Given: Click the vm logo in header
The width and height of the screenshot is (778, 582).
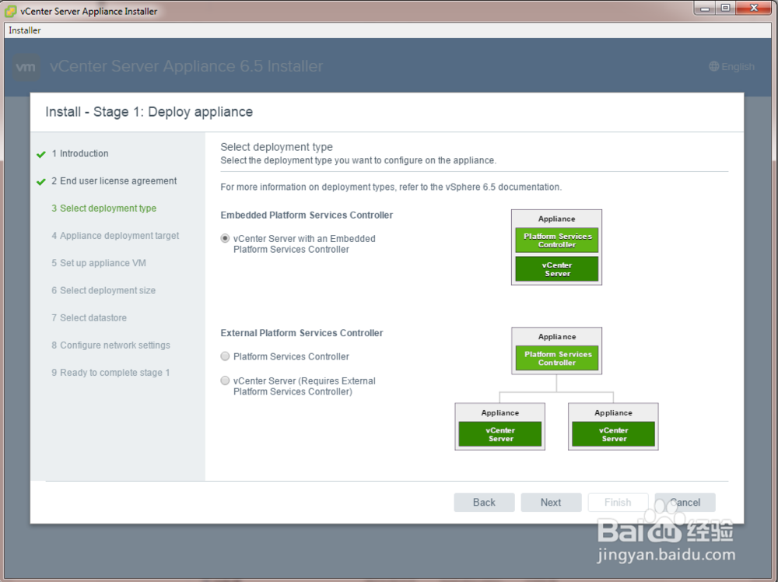Looking at the screenshot, I should (26, 66).
